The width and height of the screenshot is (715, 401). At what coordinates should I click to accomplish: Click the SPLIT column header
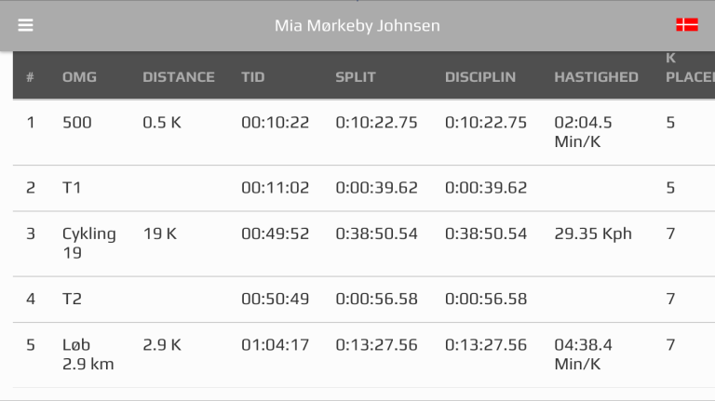(356, 77)
